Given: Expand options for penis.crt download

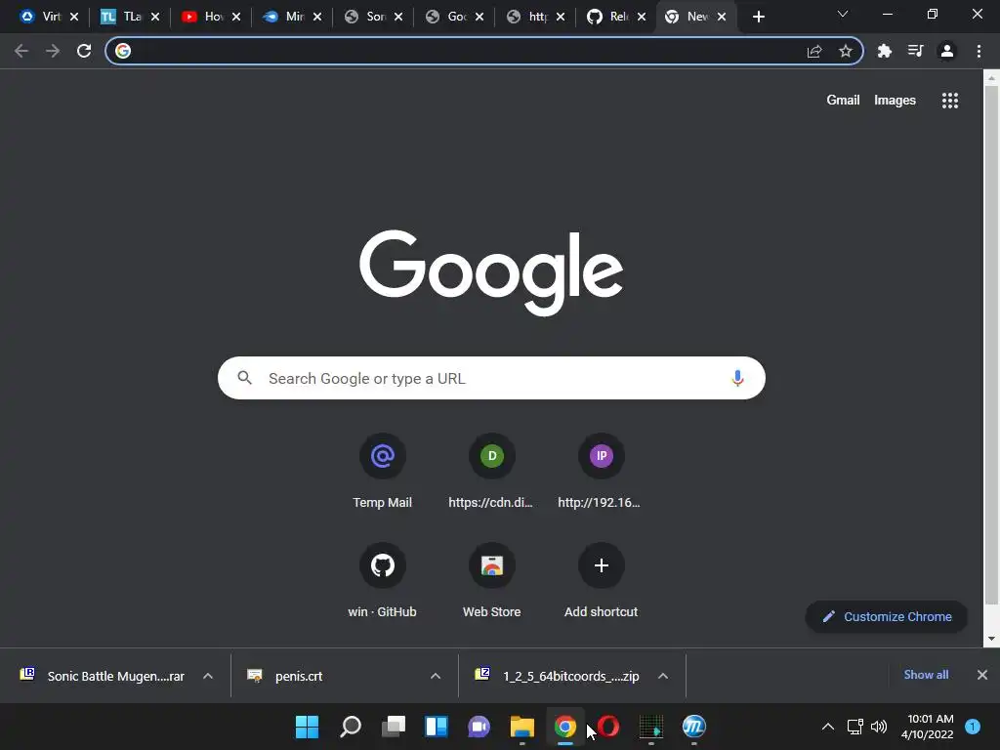Looking at the screenshot, I should point(436,676).
